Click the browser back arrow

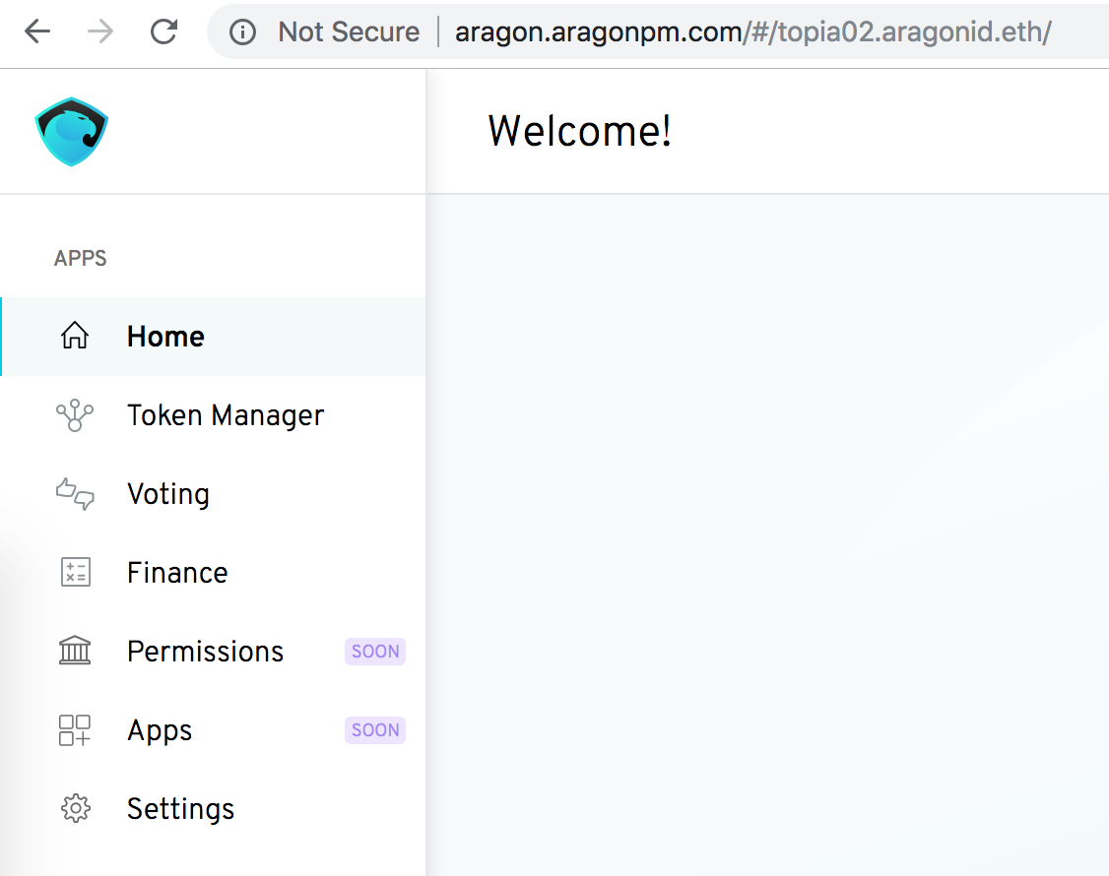point(37,31)
